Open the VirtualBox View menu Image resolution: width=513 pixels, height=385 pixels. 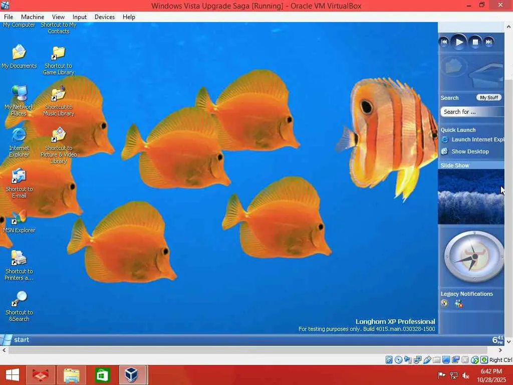(58, 17)
